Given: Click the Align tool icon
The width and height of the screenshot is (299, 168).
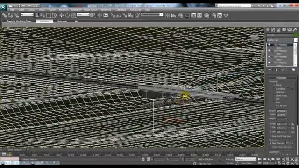Looking at the screenshot, I should coord(173,15).
